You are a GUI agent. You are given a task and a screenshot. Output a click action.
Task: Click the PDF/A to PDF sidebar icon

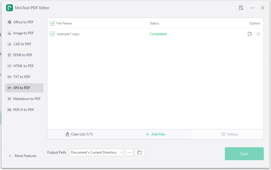(x=10, y=110)
